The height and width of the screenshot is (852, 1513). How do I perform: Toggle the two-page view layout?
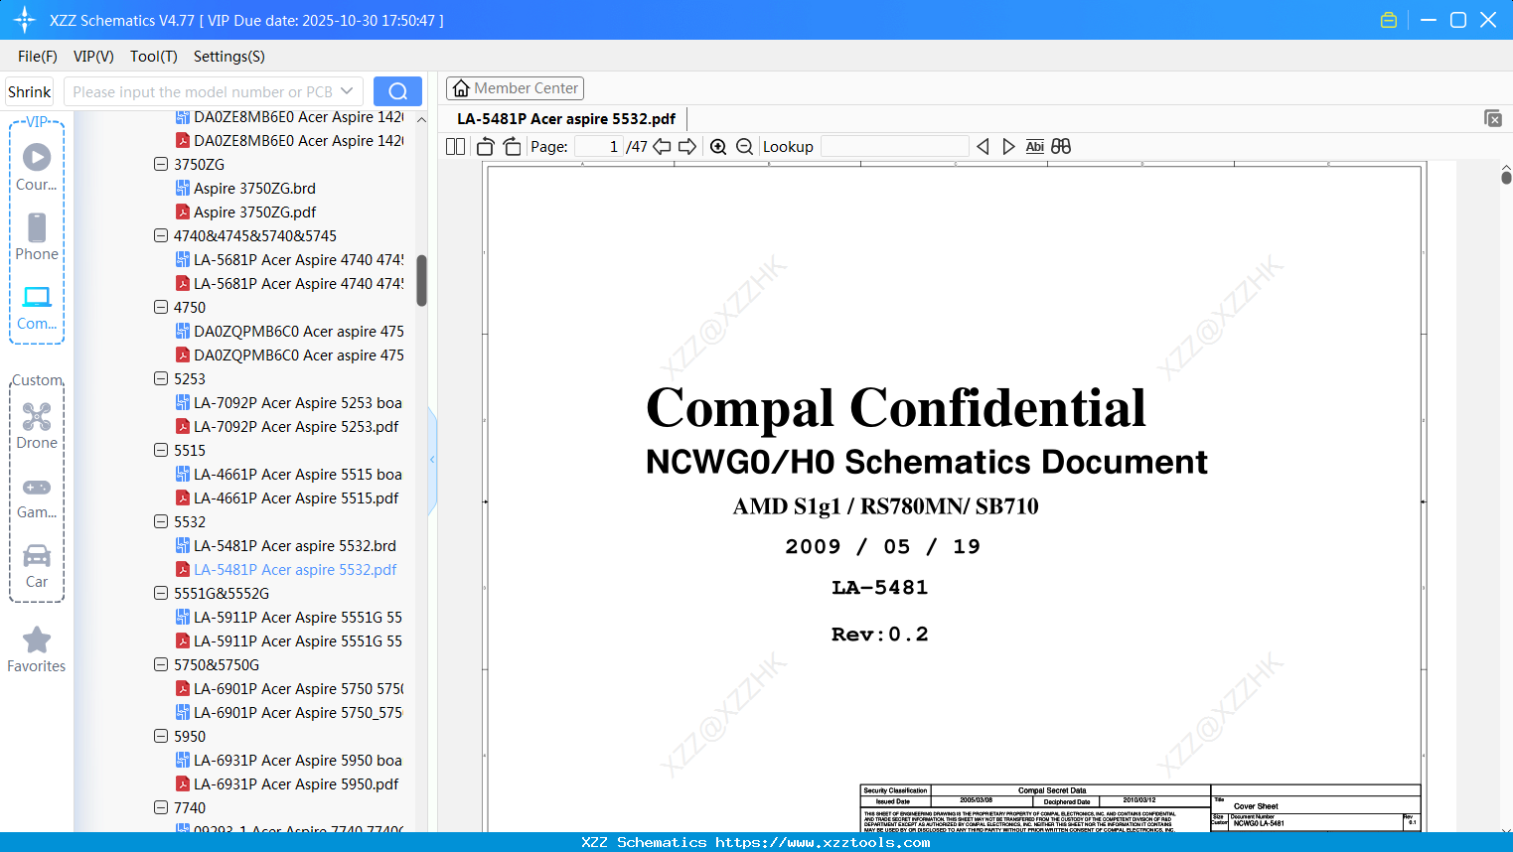point(456,147)
